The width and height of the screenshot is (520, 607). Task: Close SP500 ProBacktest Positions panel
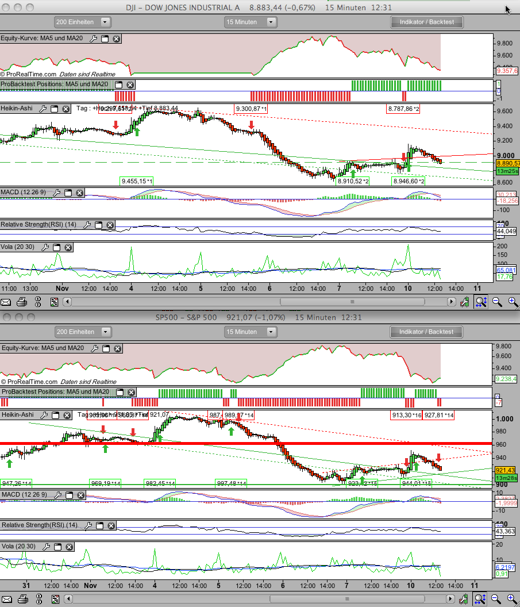(132, 392)
